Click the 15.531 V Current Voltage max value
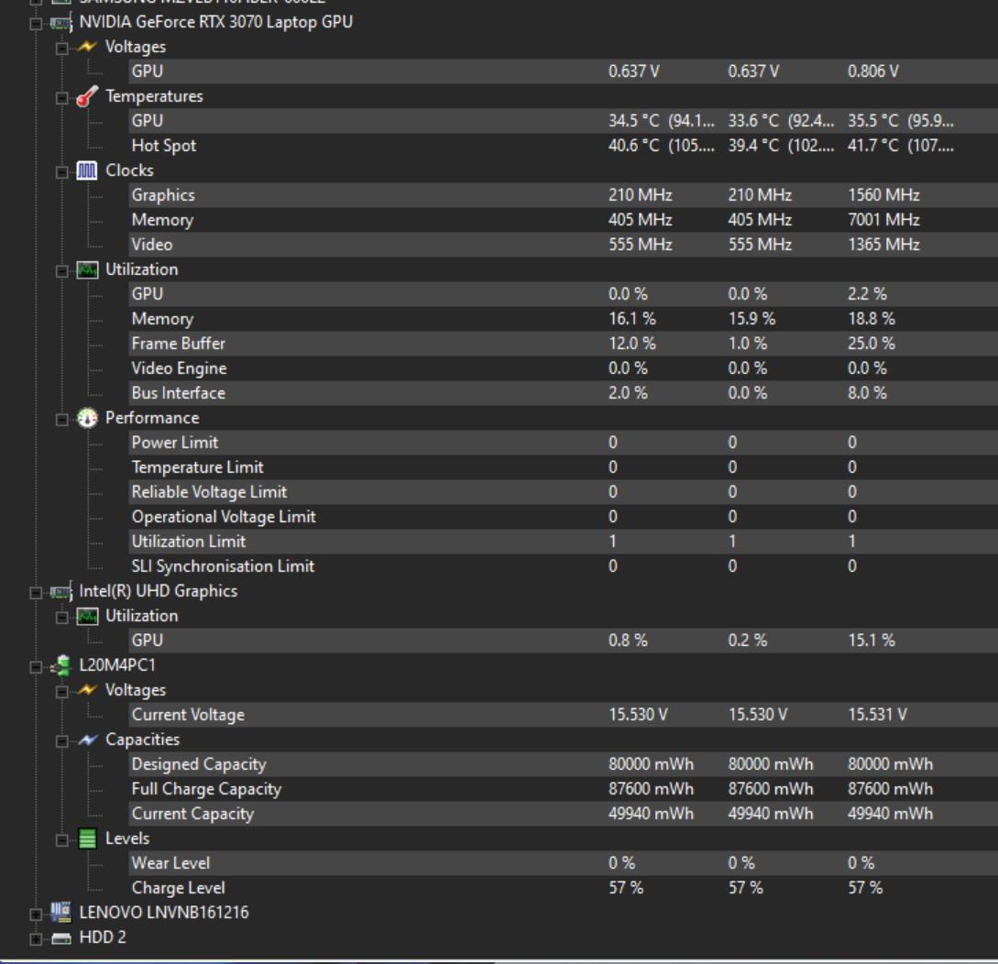998x964 pixels. [877, 715]
